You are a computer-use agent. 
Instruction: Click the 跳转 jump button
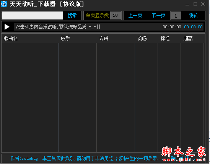(193, 15)
